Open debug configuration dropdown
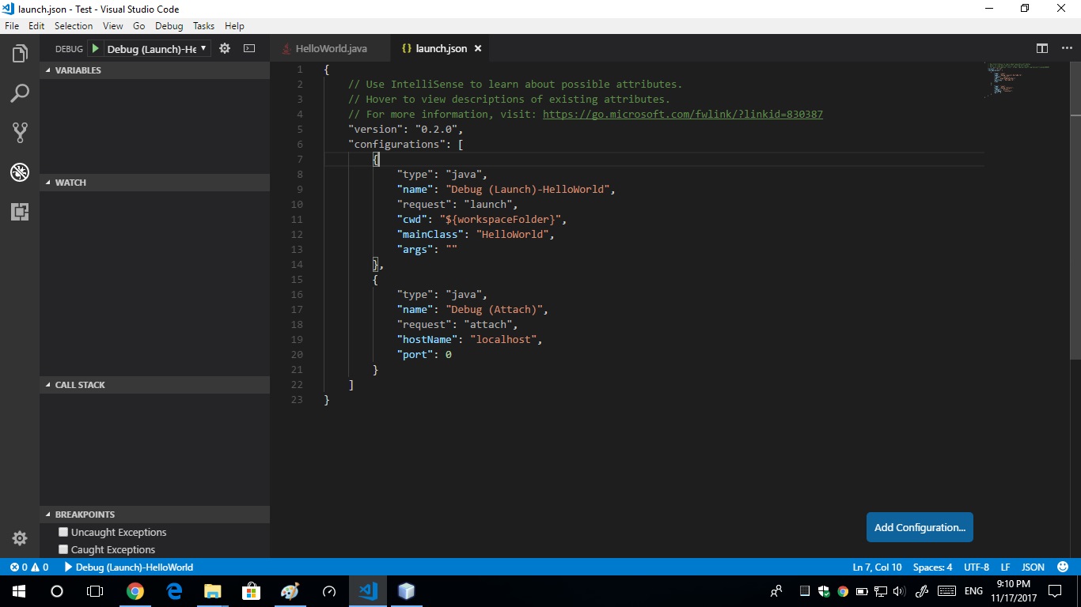 [157, 49]
